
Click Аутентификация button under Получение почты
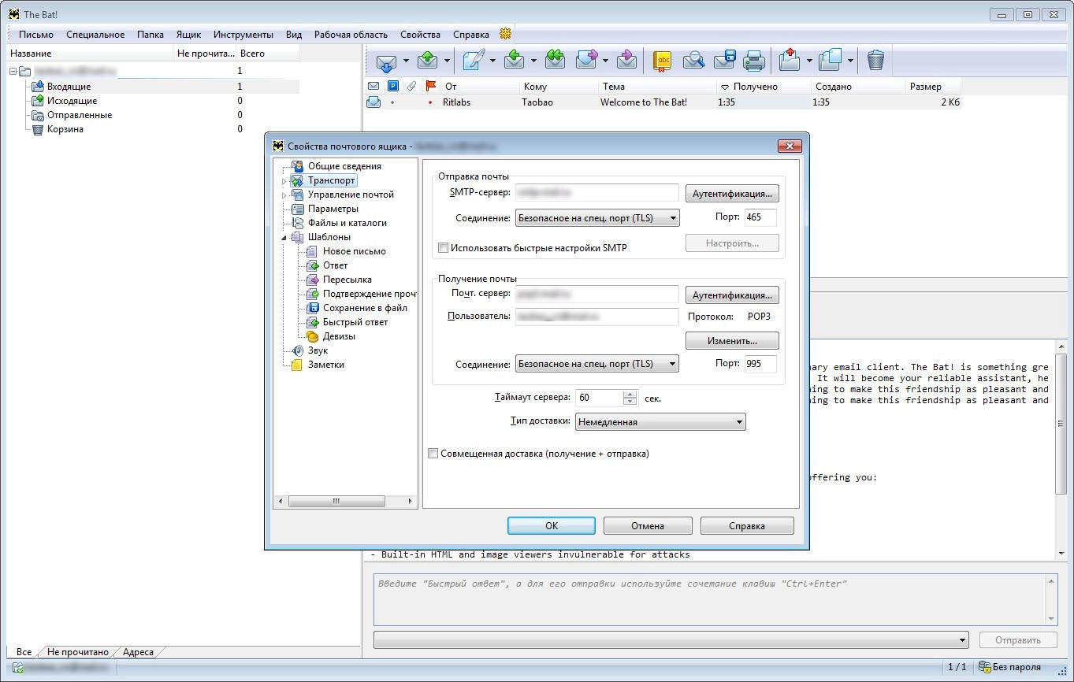click(x=732, y=295)
